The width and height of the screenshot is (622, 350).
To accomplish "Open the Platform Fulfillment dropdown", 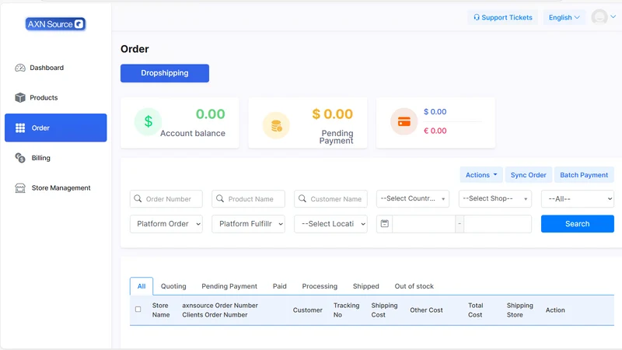I will pyautogui.click(x=248, y=224).
